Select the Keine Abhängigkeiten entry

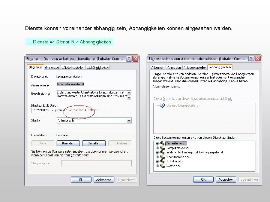(182, 105)
